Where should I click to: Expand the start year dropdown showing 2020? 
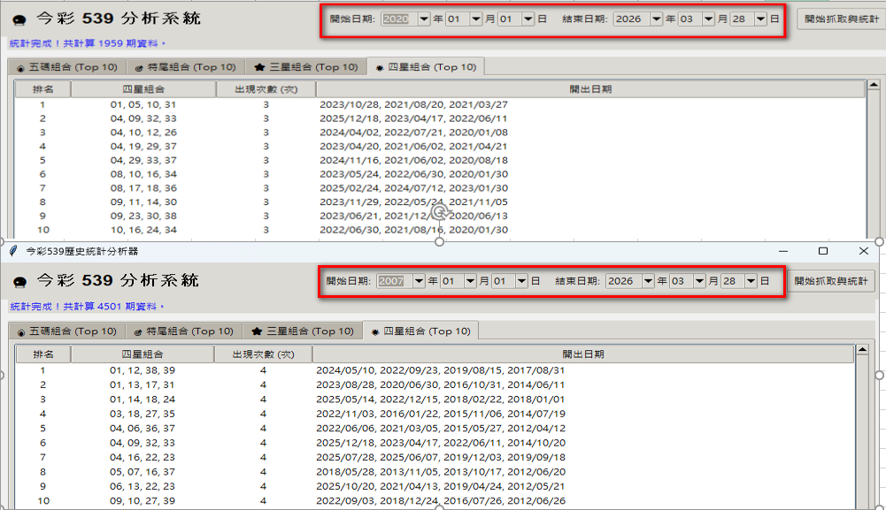click(x=422, y=19)
